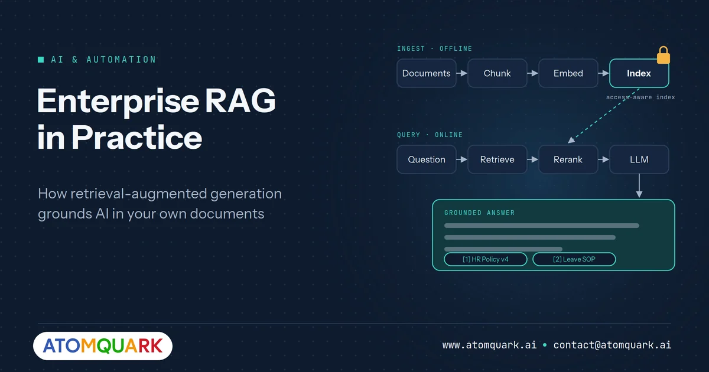Select the Chunk pipeline box
The width and height of the screenshot is (709, 372).
(x=497, y=73)
